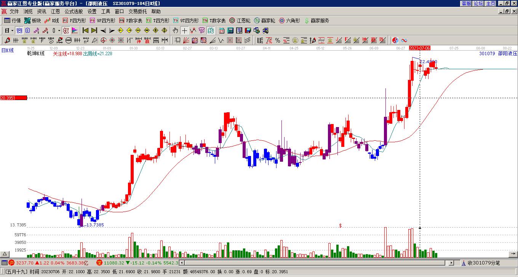Click the 沪 Shanghai index badge
This screenshot has width=518, height=277.
pos(11,263)
